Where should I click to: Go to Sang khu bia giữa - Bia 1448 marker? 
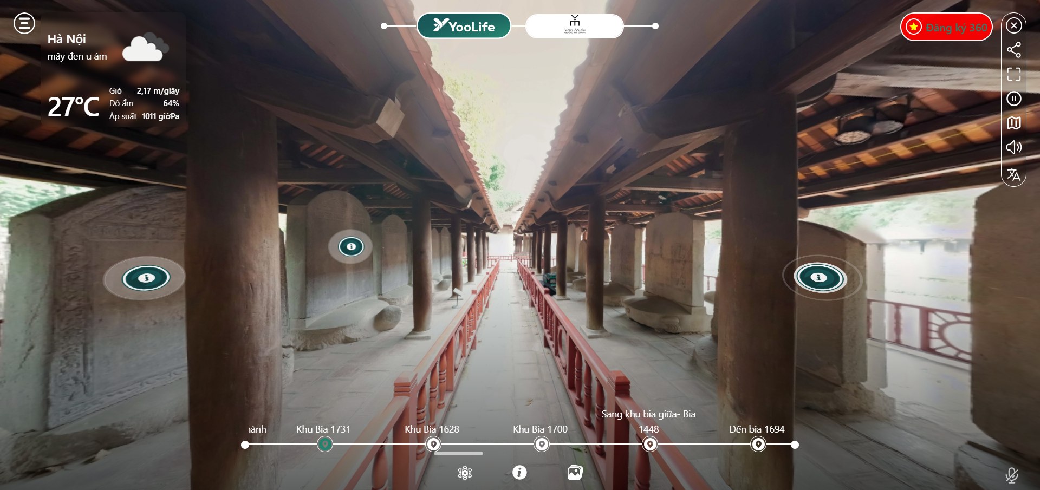point(650,445)
